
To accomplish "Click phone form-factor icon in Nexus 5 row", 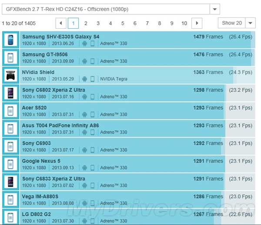I will click(92, 168).
